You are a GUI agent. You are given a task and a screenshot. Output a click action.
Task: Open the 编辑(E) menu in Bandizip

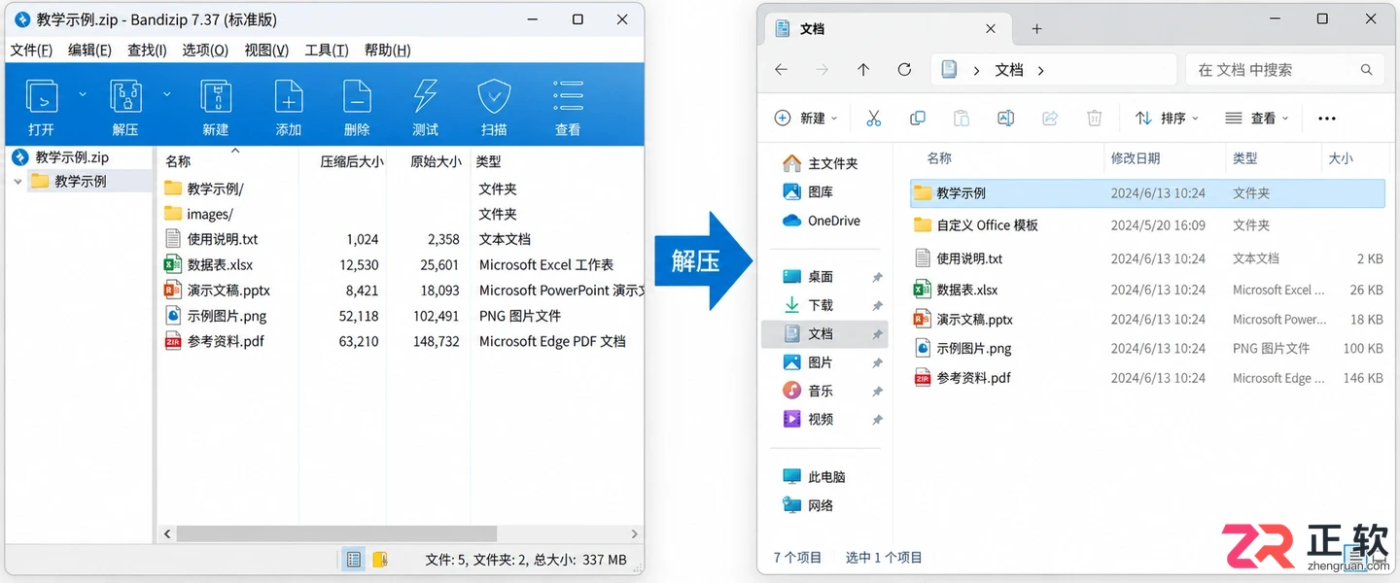tap(89, 50)
